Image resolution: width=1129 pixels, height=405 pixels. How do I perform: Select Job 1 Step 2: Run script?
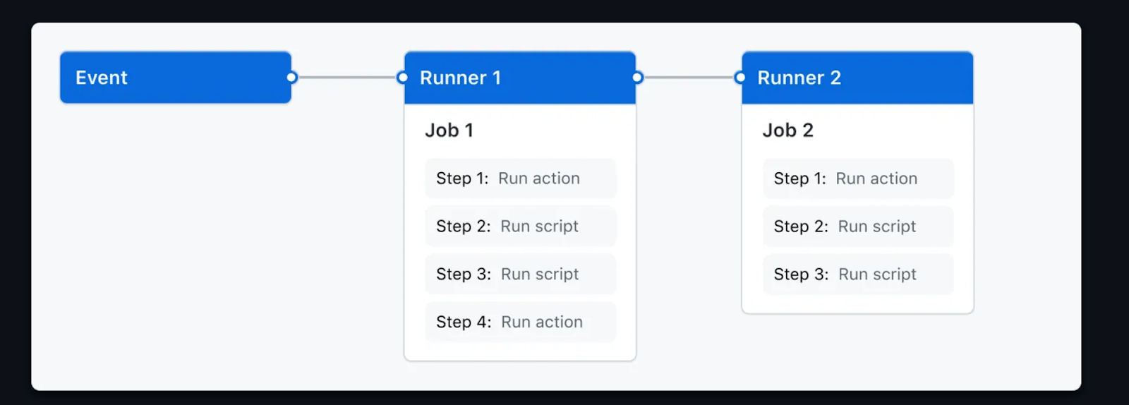(520, 226)
